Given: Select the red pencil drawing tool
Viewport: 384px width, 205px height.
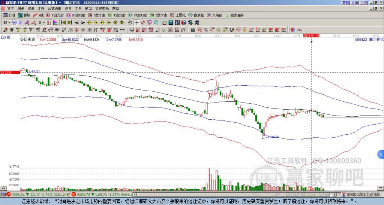Looking at the screenshot, I should (x=5, y=30).
